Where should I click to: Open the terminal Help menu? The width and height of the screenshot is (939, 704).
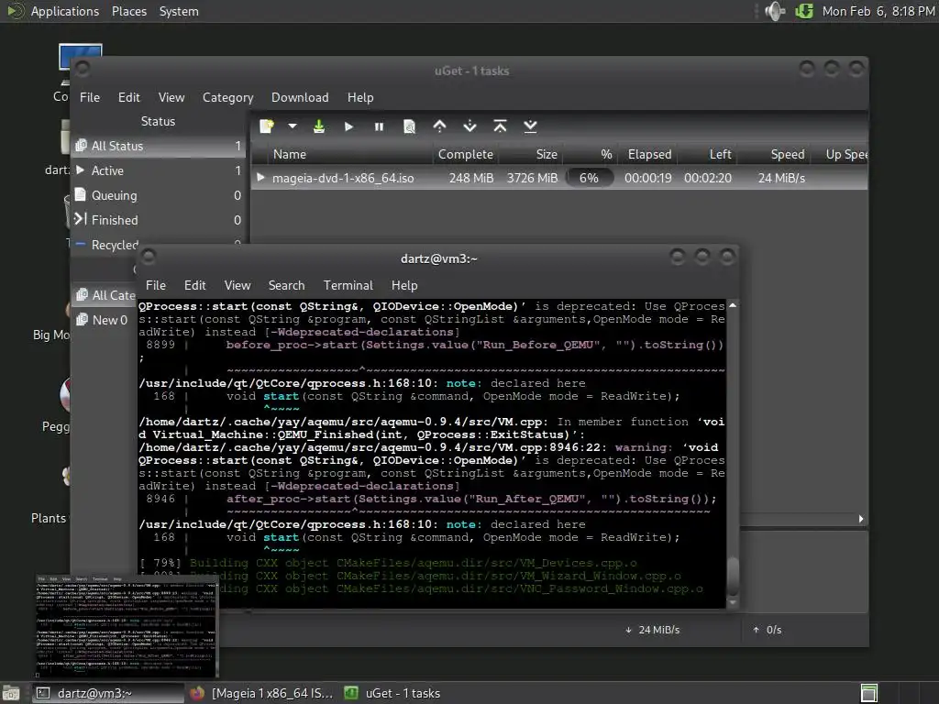point(404,286)
